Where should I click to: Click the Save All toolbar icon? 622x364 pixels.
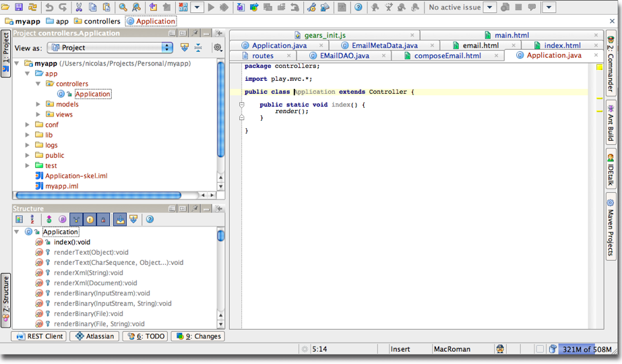point(18,7)
